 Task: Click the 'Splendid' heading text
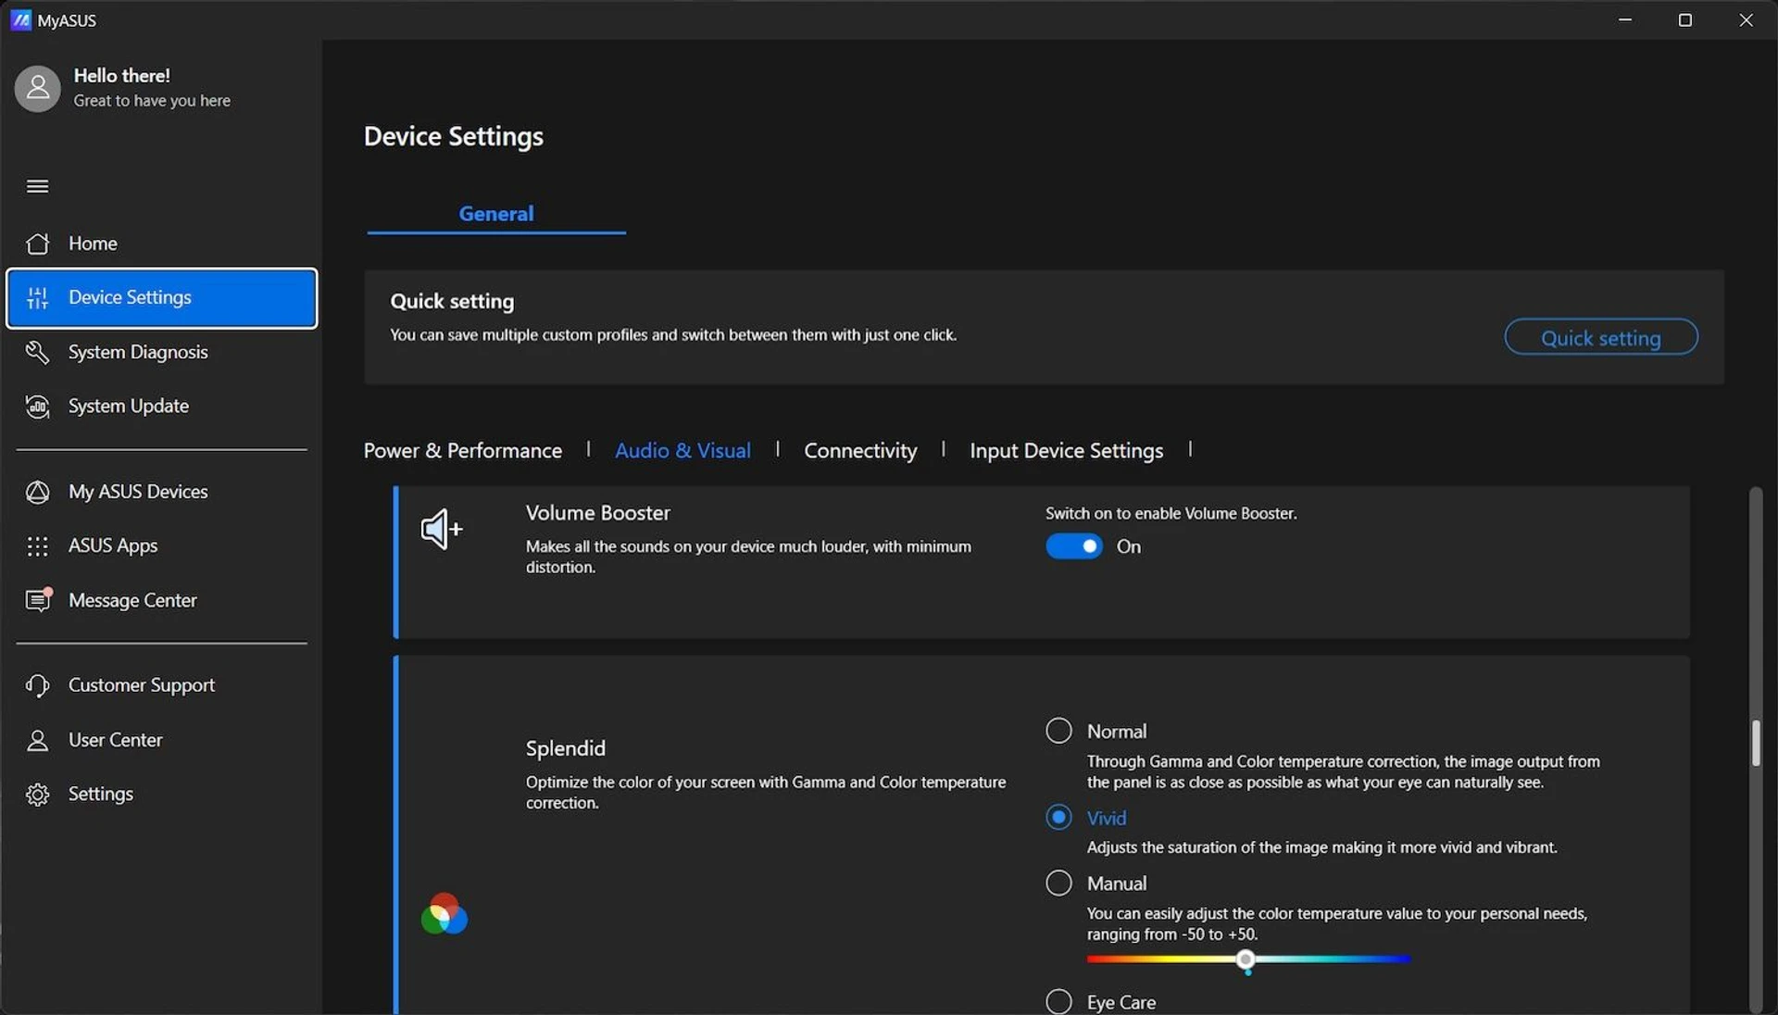[565, 748]
